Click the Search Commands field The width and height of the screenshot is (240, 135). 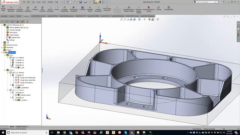click(205, 2)
